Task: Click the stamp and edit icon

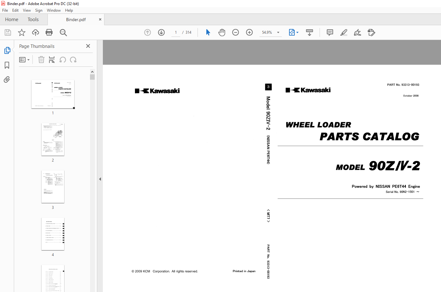Action: [371, 32]
